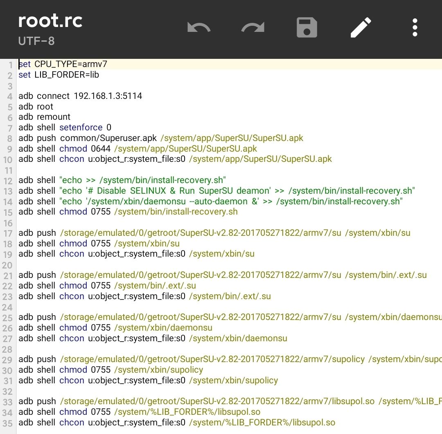This screenshot has width=442, height=434.
Task: Open the three-dot overflow menu
Action: (415, 27)
